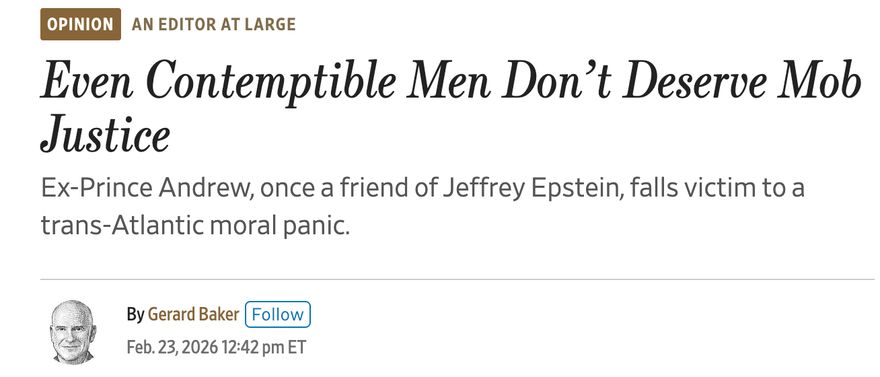Screen dimensions: 880x377
Task: Click the brown OPINION section badge
Action: [80, 25]
